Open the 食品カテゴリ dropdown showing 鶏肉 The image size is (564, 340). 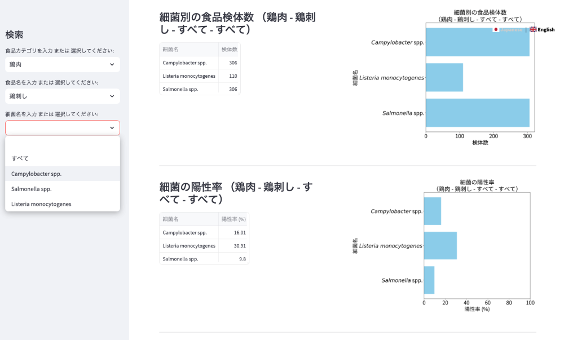coord(63,64)
